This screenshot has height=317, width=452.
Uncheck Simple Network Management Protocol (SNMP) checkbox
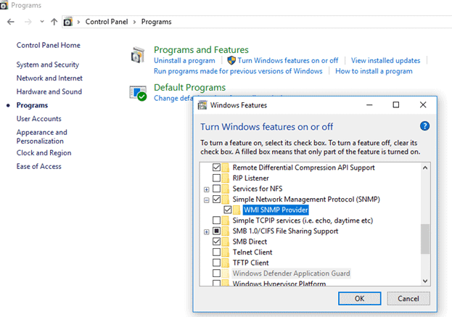pos(216,199)
